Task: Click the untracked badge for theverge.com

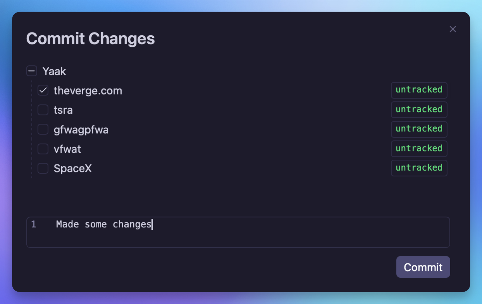Action: point(419,90)
